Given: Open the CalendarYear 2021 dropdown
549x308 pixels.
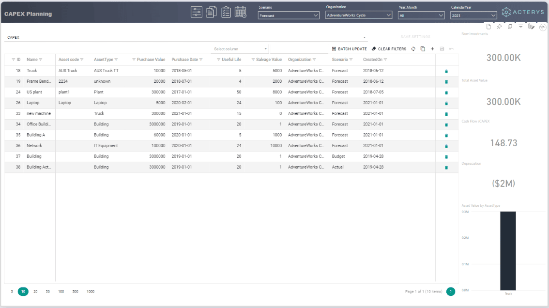Looking at the screenshot, I should point(473,15).
